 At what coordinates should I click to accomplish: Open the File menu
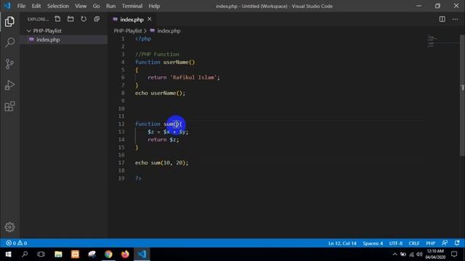(x=21, y=6)
